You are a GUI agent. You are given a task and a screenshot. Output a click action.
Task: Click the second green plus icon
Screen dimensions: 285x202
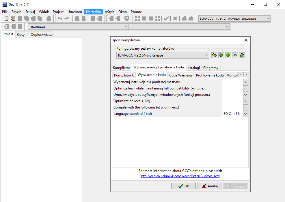point(228,55)
